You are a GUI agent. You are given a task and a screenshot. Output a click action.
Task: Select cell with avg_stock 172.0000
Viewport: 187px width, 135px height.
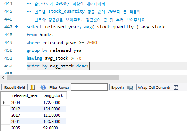point(54,103)
